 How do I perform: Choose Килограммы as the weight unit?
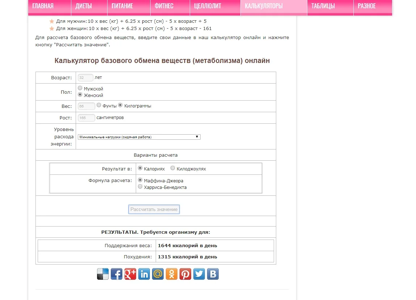[x=121, y=105]
